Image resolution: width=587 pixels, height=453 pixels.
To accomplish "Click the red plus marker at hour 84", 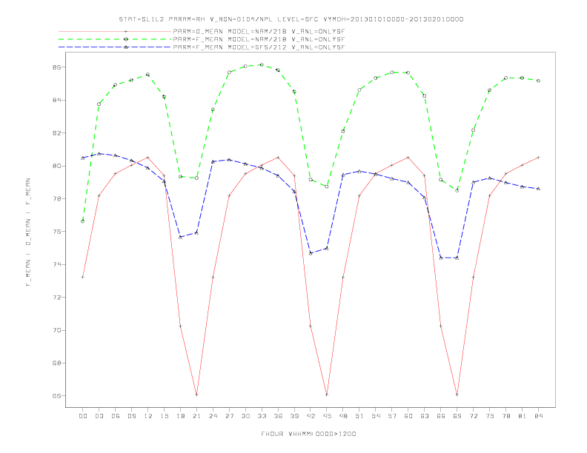I will (x=539, y=158).
